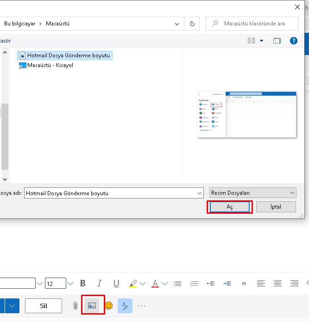Viewport: 309px width, 322px height.
Task: Open the file dialog help icon
Action: tap(294, 41)
